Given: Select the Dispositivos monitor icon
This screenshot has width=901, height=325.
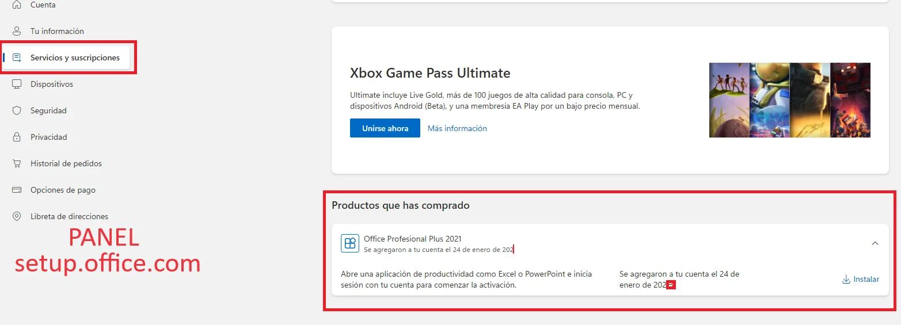Looking at the screenshot, I should 17,84.
